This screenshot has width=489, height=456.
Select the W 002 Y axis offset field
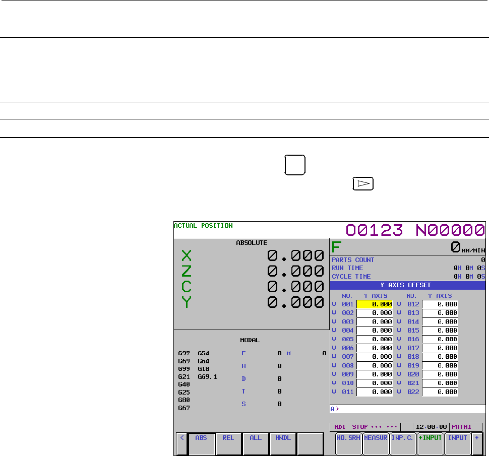click(x=375, y=313)
